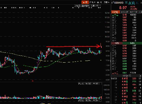Click the latest red volume bar in the volume panel
Viewport: 142px width, 104px height.
pos(101,97)
